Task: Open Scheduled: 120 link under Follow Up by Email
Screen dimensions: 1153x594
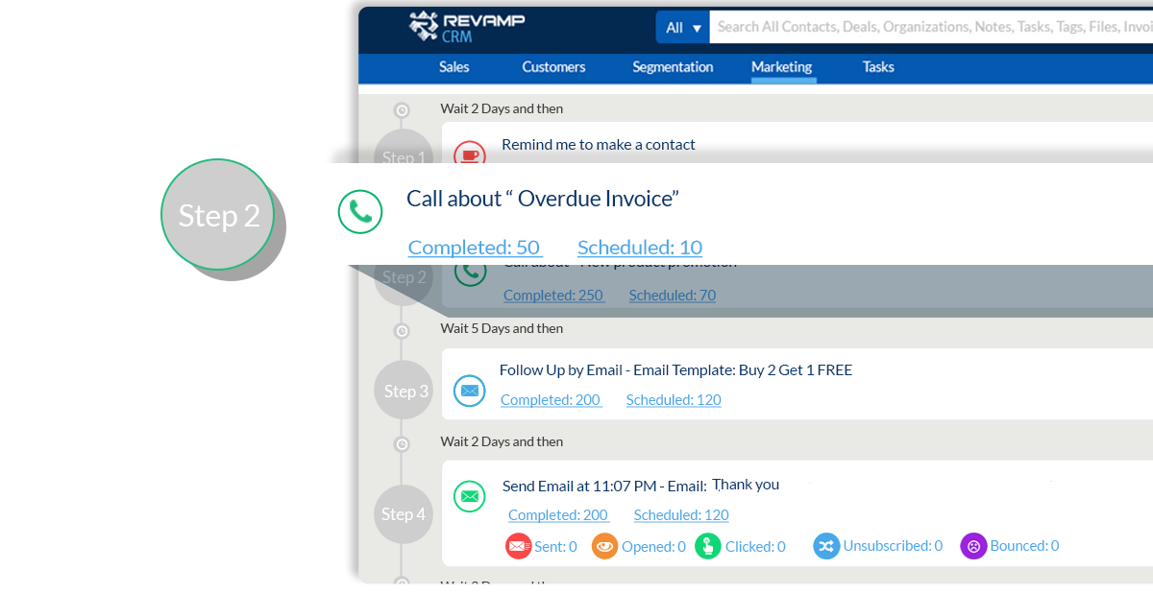Action: pyautogui.click(x=674, y=400)
